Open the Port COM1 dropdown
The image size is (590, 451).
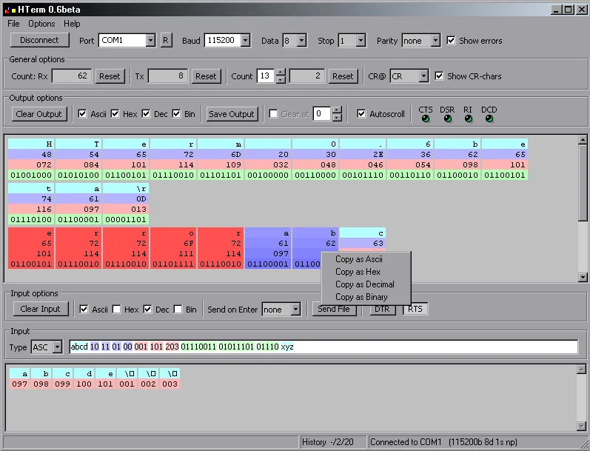(150, 40)
